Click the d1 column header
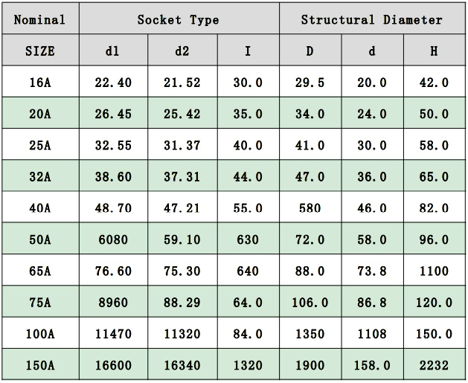 [113, 51]
